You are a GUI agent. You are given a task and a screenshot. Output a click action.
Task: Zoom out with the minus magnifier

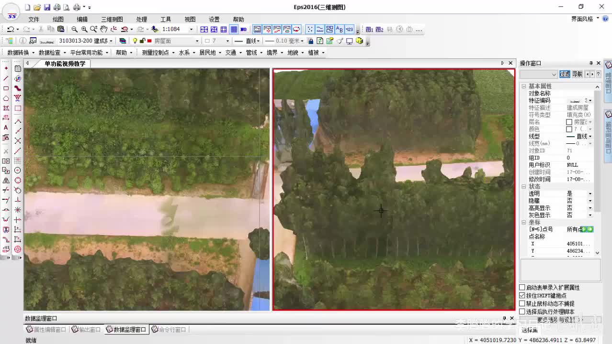74,29
